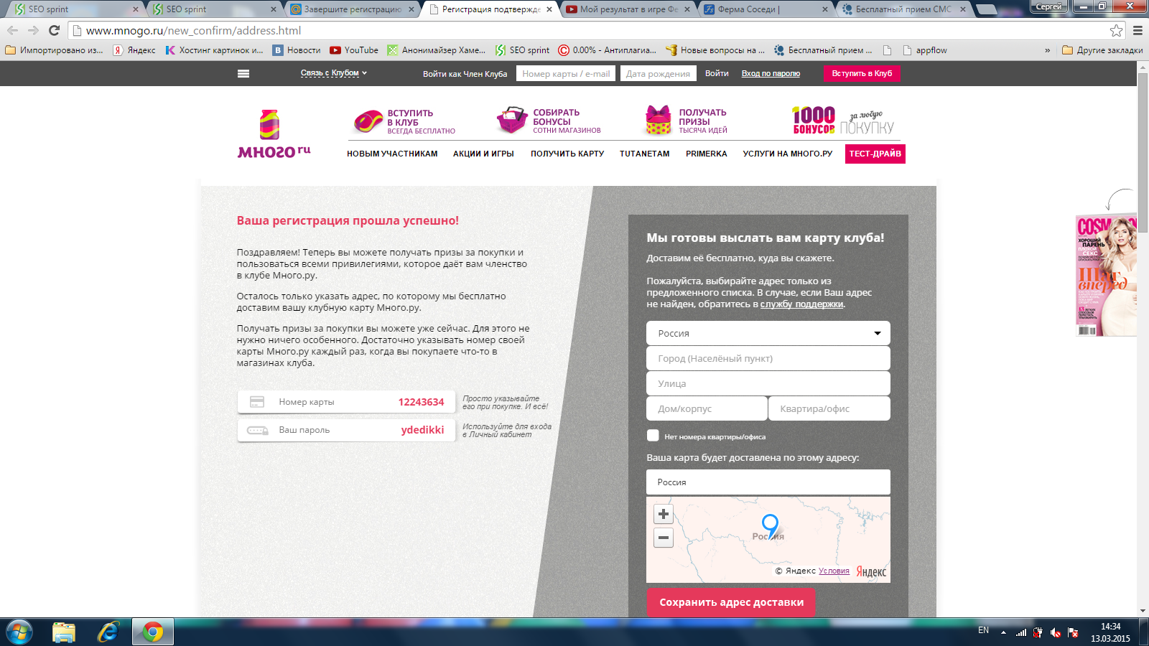
Task: Open 'НОВЫМ УЧАСТНИКАМ' menu
Action: pos(392,154)
